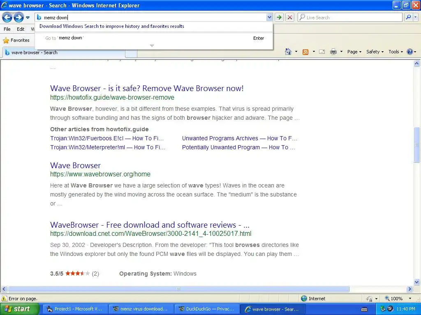The height and width of the screenshot is (315, 421).
Task: Click the Internet Explorer title bar logo
Action: [4, 5]
